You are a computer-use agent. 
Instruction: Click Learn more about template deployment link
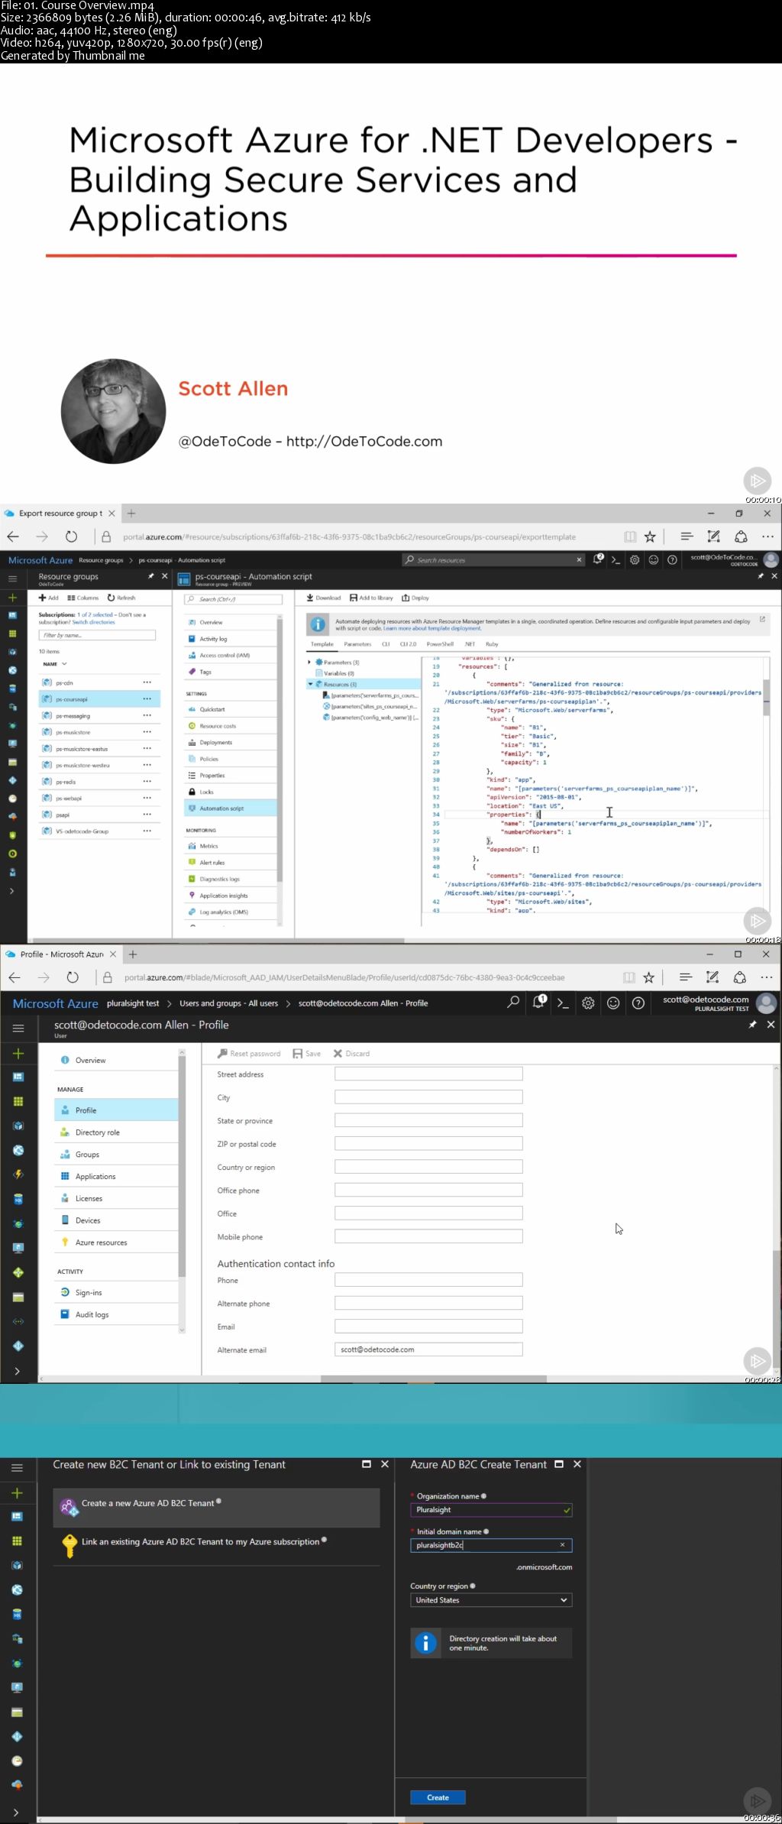pyautogui.click(x=432, y=628)
